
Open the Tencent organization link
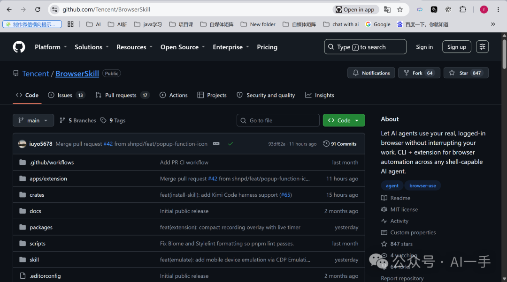click(36, 74)
